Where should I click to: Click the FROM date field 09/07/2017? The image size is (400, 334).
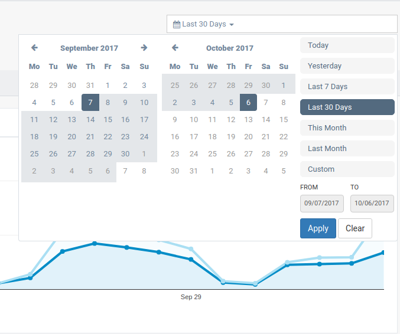click(321, 204)
